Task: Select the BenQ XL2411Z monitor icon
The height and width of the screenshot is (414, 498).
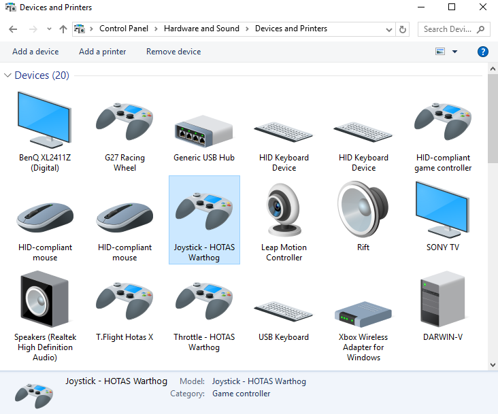Action: pyautogui.click(x=45, y=120)
